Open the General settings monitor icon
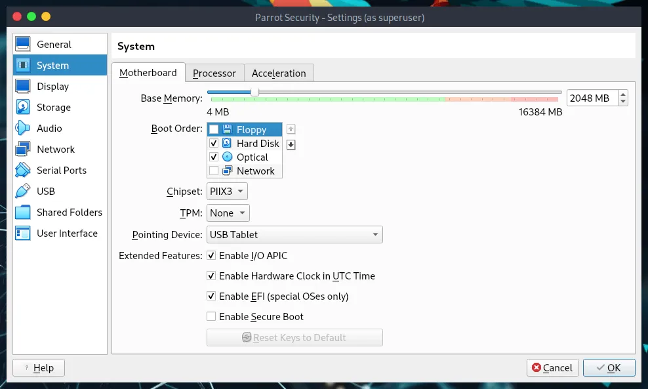This screenshot has width=648, height=389. pyautogui.click(x=23, y=44)
